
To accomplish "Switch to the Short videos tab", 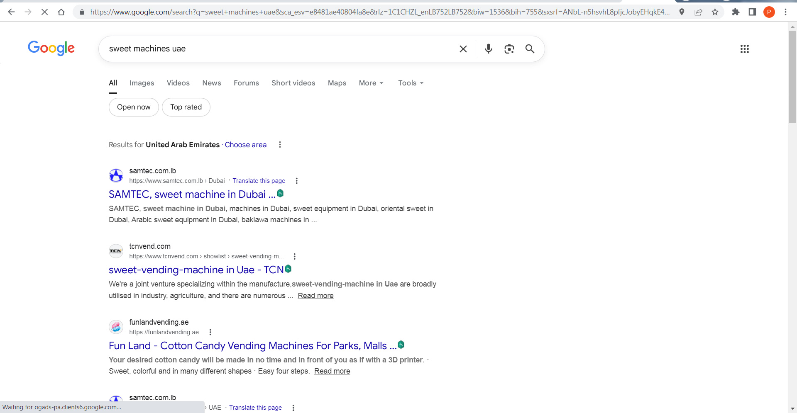I will (293, 83).
